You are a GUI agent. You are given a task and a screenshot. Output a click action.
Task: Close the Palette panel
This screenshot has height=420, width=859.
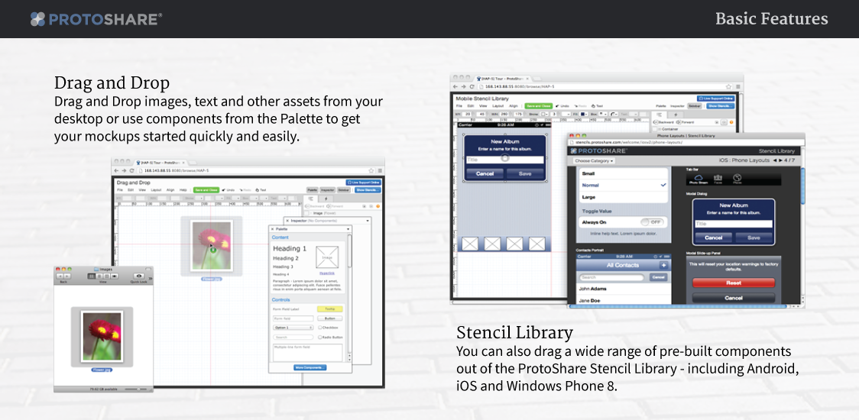coord(272,229)
